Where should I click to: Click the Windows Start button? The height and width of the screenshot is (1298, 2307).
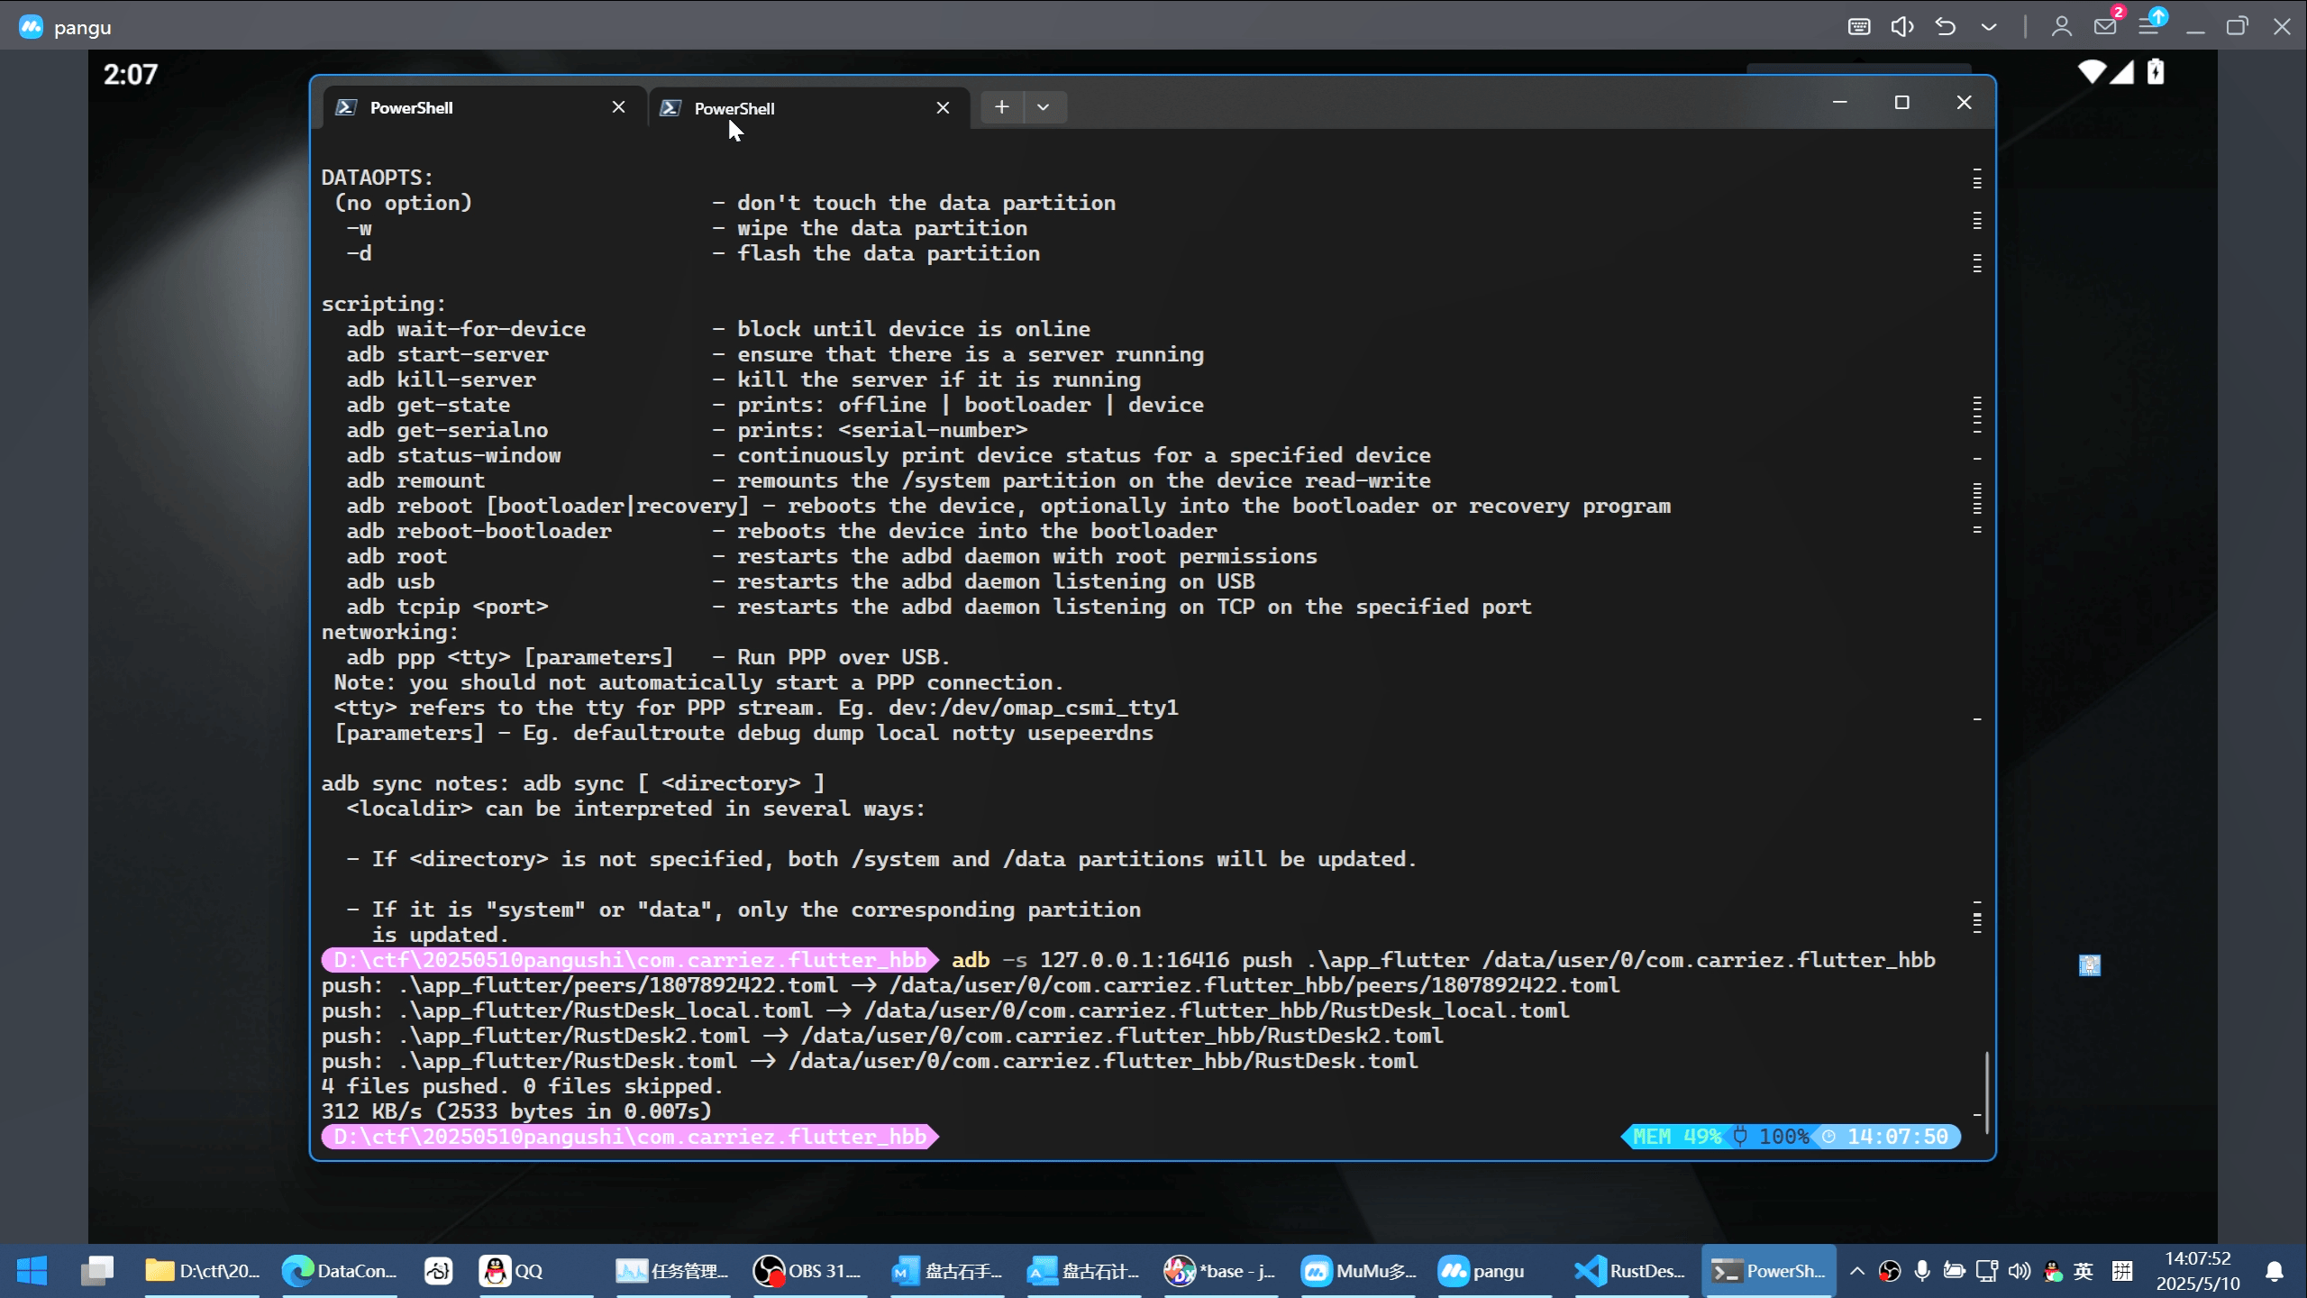[32, 1271]
